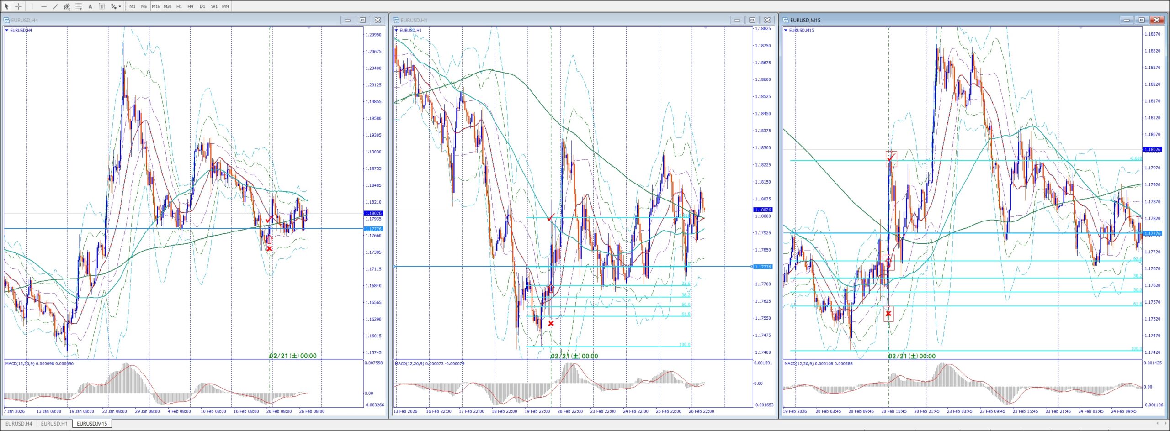Activate the crosshair tool
This screenshot has width=1170, height=431.
coord(18,6)
